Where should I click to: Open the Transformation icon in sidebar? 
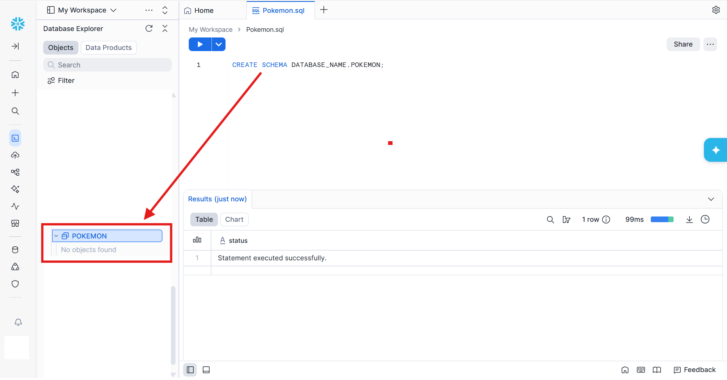pos(15,172)
